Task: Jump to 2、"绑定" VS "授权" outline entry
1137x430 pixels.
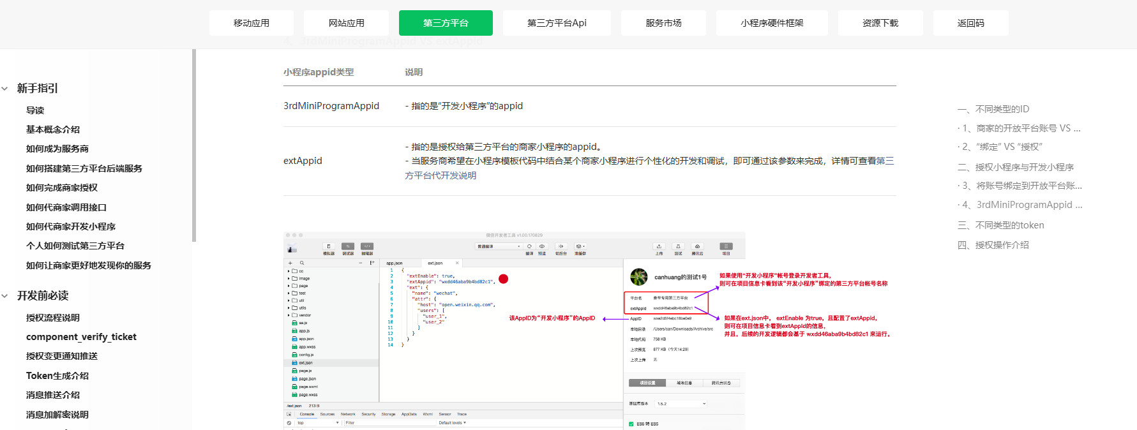Action: [1000, 147]
